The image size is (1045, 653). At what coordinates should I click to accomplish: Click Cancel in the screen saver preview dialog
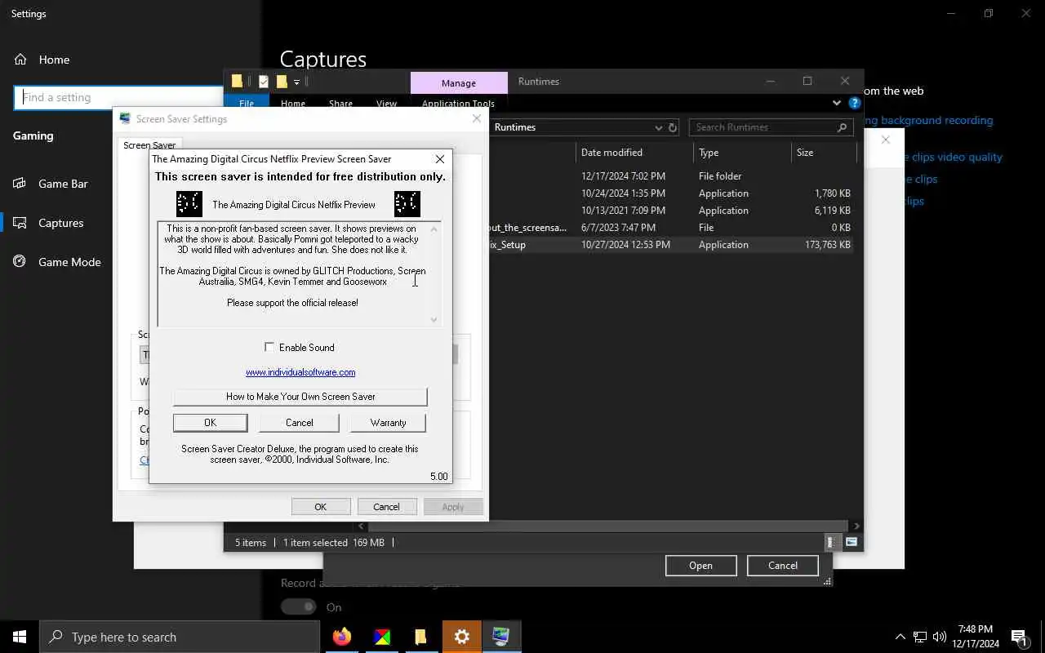coord(299,423)
